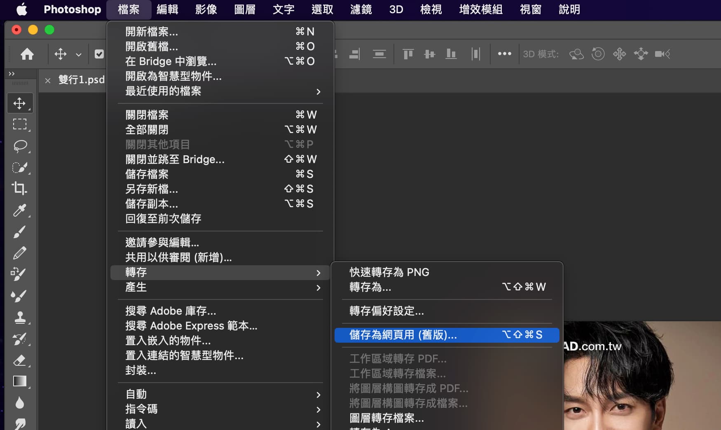
Task: Select the Lasso tool
Action: tap(19, 146)
